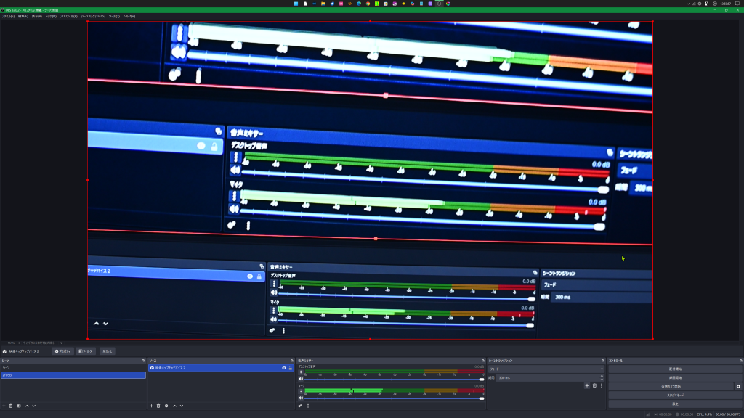The height and width of the screenshot is (418, 744).
Task: Open the ファイル menu
Action: click(8, 16)
